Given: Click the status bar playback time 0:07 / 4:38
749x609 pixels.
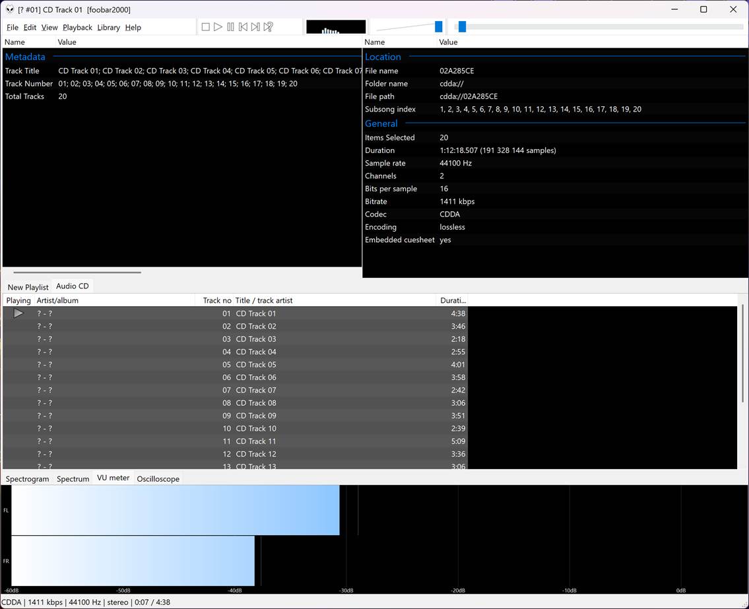Looking at the screenshot, I should tap(152, 602).
